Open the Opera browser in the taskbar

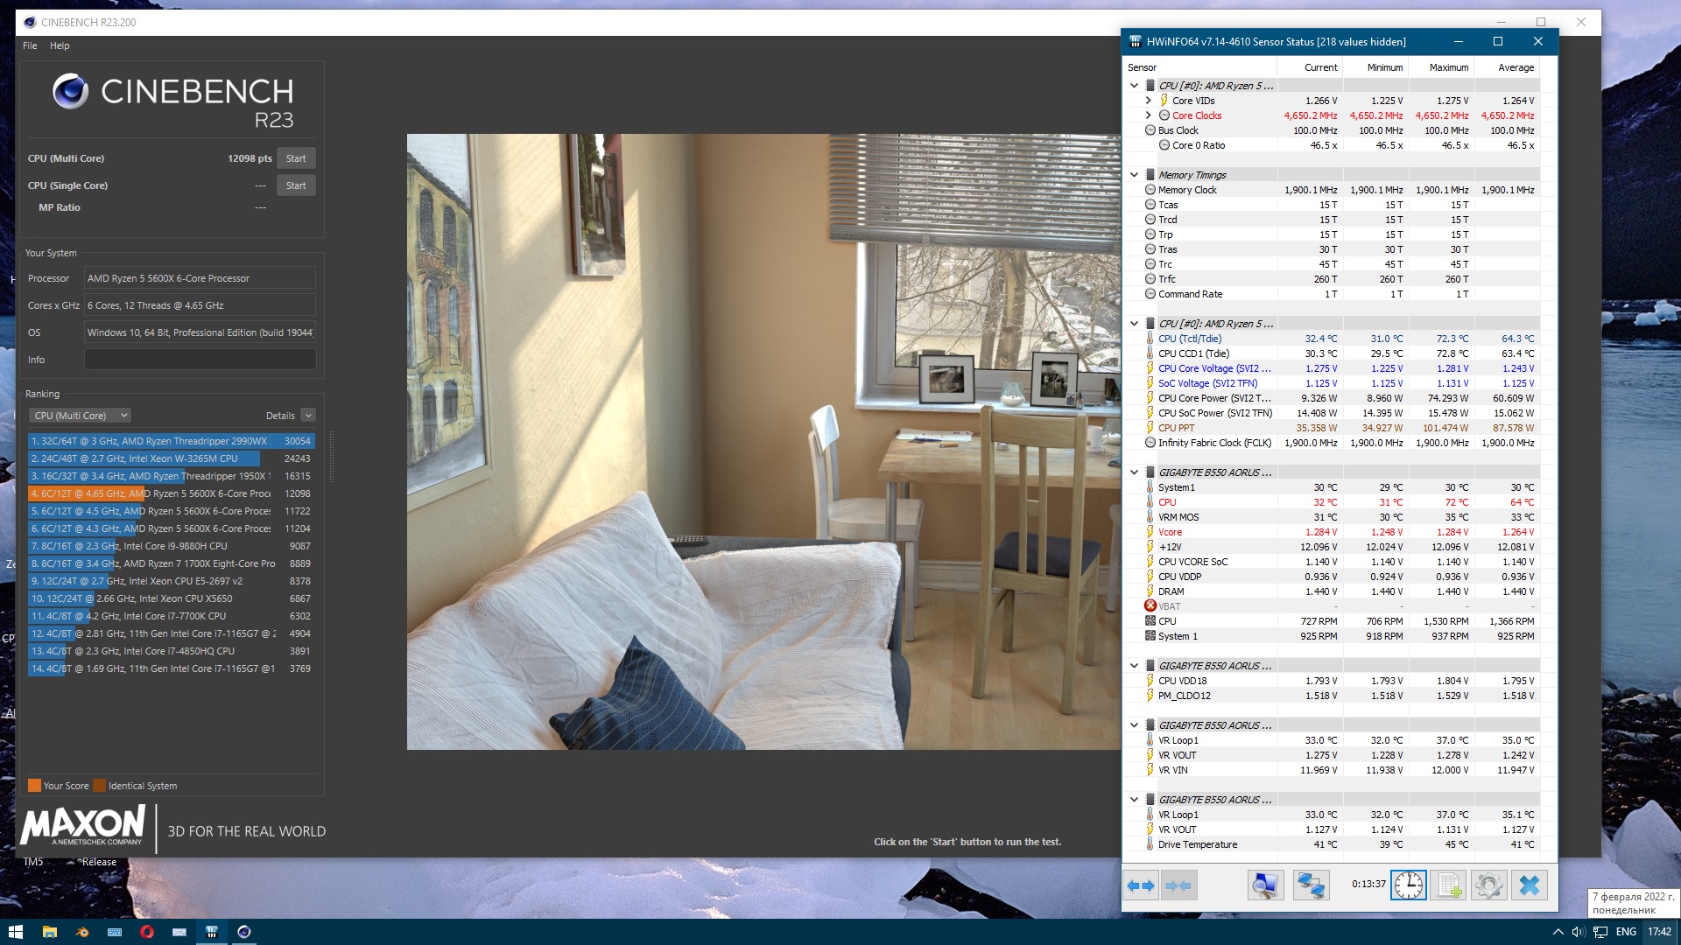point(147,932)
